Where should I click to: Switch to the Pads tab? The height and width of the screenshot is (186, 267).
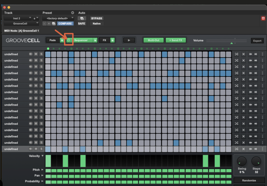(53, 41)
